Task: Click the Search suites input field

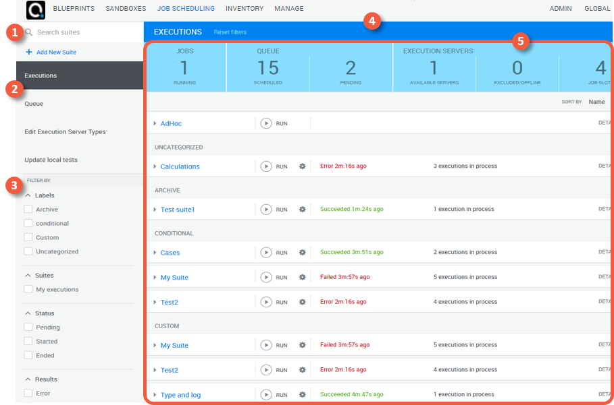Action: (81, 32)
